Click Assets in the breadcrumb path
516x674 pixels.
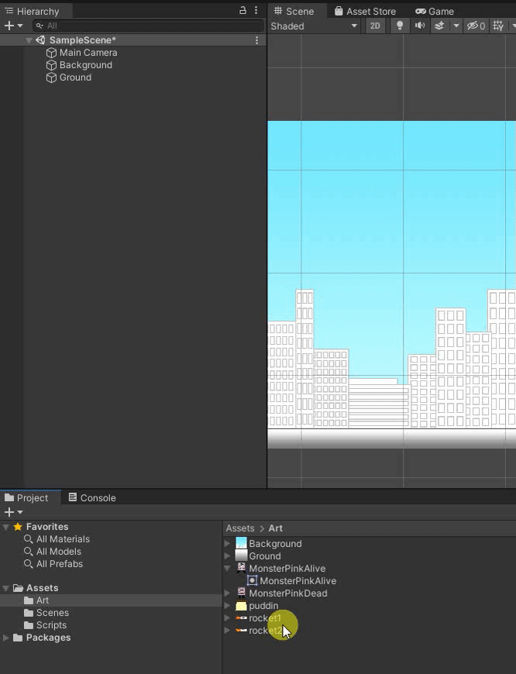tap(239, 528)
